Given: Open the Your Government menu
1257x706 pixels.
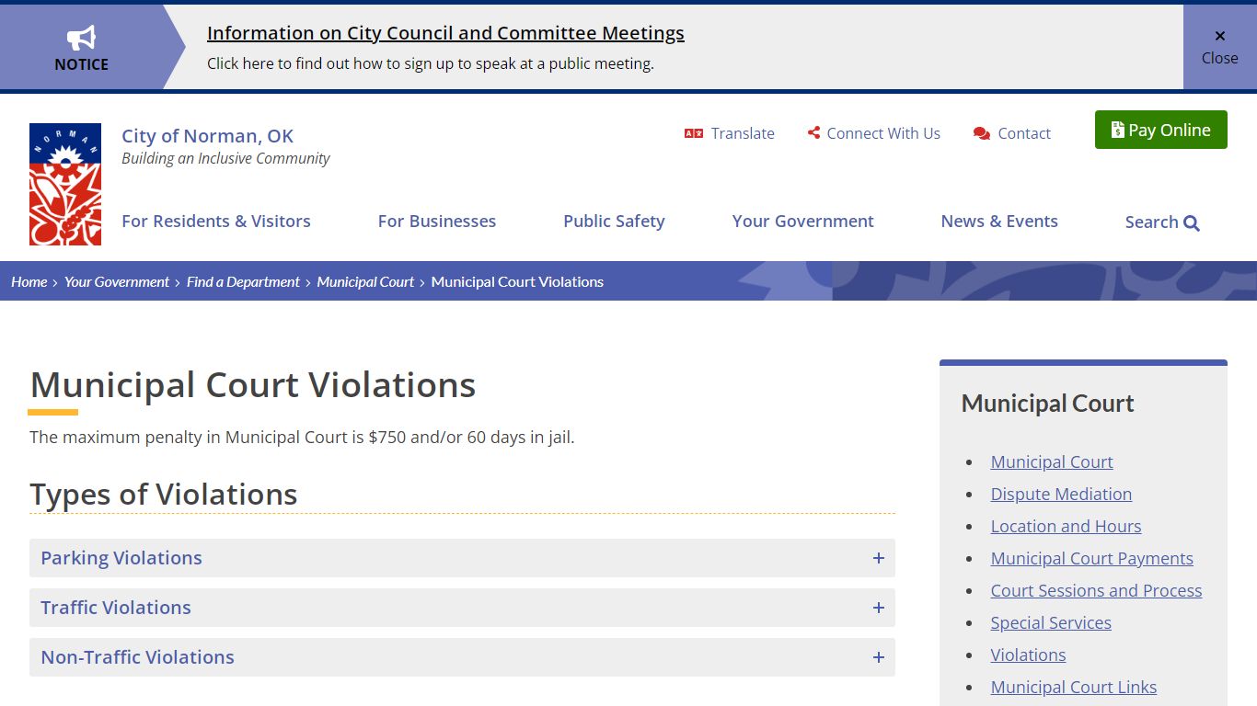Looking at the screenshot, I should [x=803, y=221].
